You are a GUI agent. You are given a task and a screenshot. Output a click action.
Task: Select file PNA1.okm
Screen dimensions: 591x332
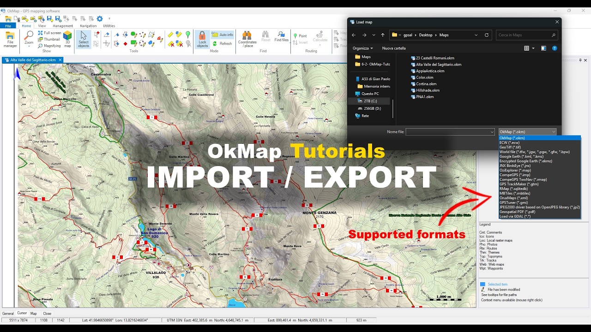(422, 97)
